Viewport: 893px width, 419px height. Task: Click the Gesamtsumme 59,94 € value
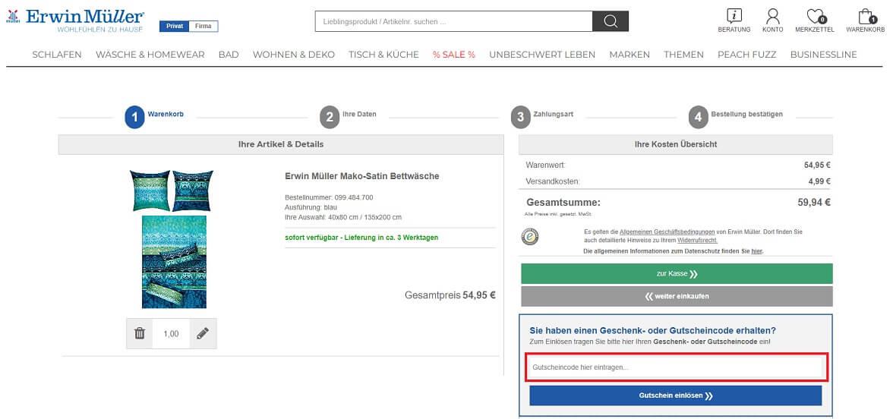click(x=814, y=202)
